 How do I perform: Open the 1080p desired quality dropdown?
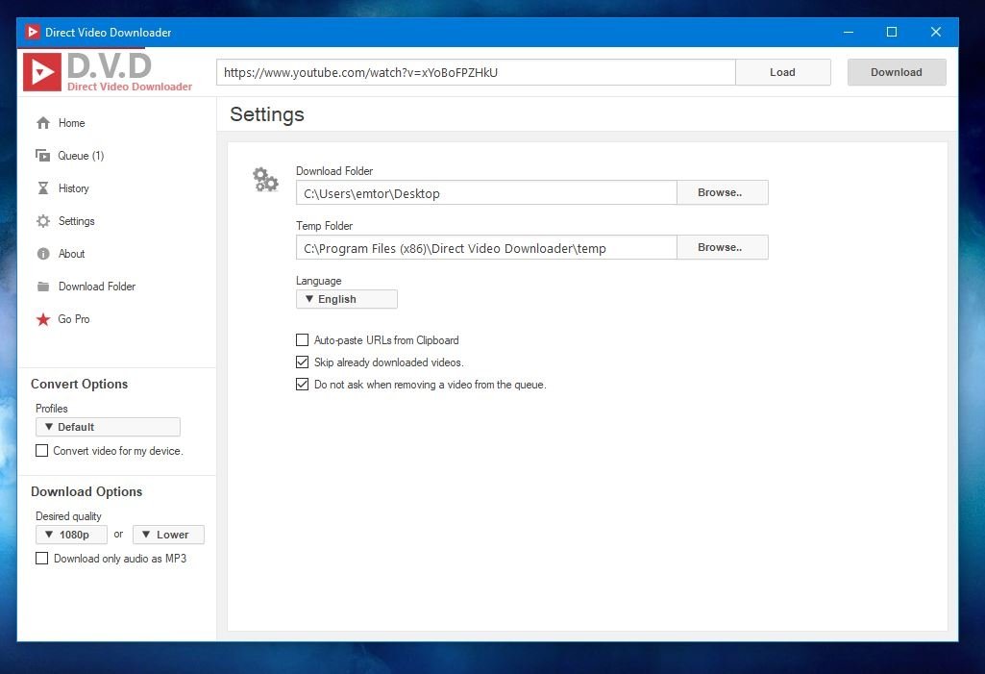click(72, 535)
